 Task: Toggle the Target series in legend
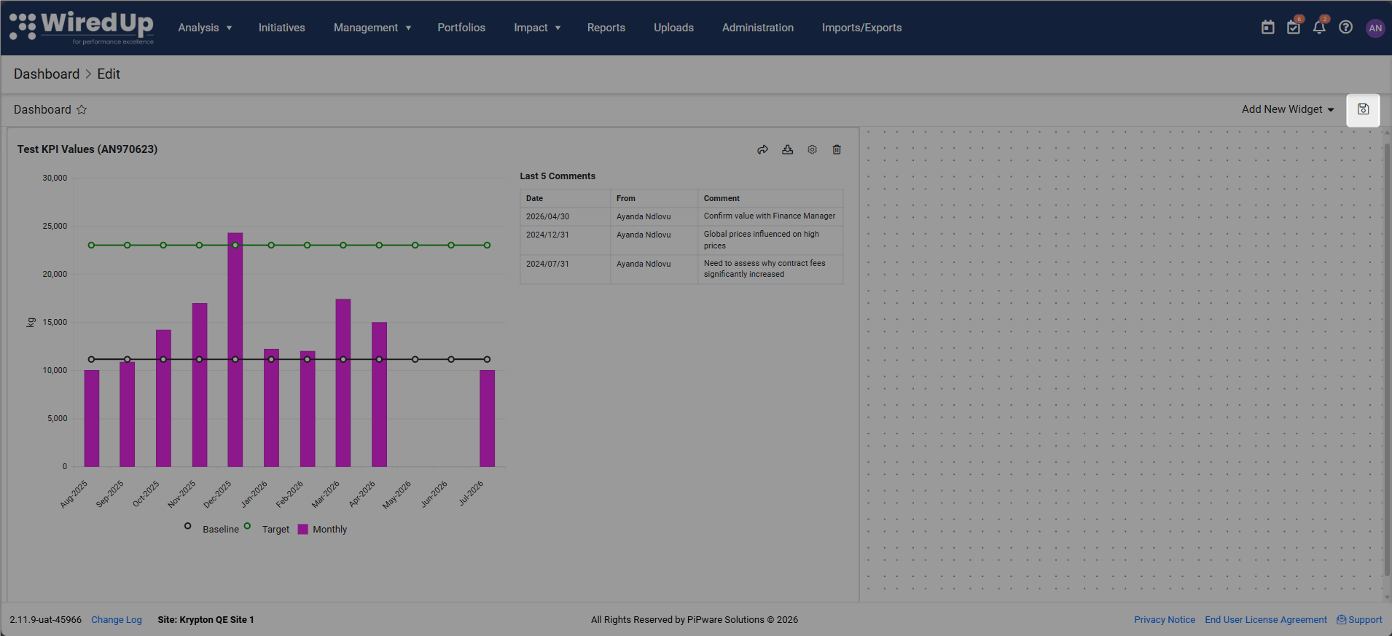267,529
